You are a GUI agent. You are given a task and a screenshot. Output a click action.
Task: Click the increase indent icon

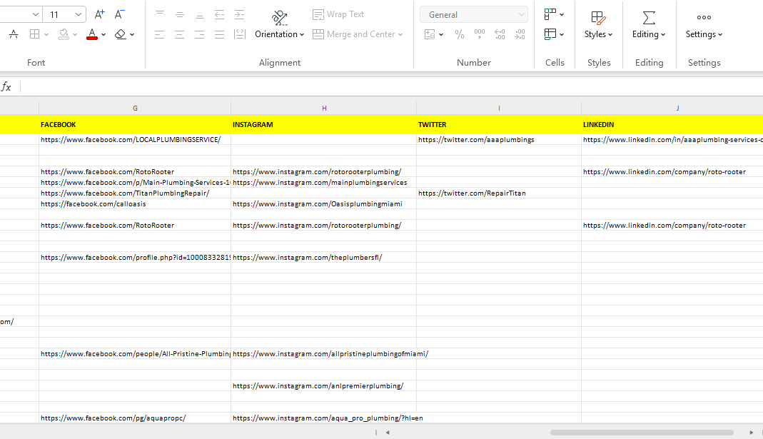pos(239,14)
